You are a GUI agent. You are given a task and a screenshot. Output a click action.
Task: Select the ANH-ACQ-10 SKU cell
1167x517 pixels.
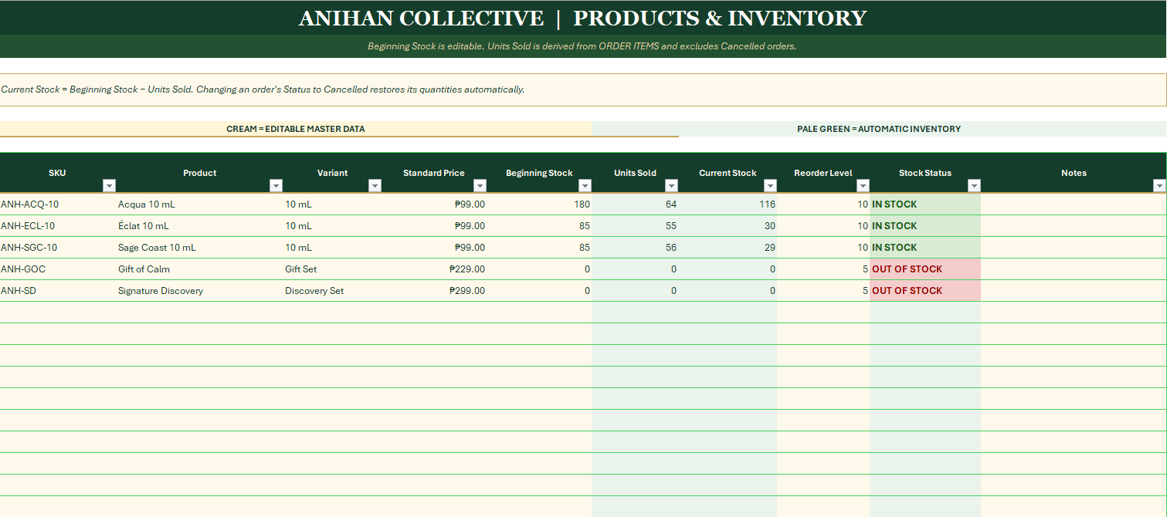coord(58,204)
